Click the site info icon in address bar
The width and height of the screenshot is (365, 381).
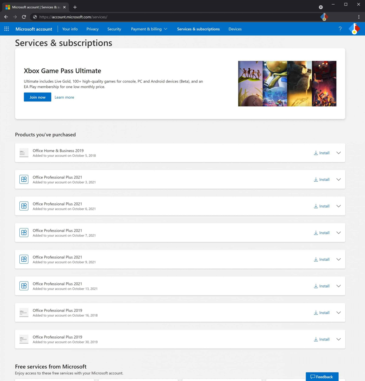pos(35,17)
